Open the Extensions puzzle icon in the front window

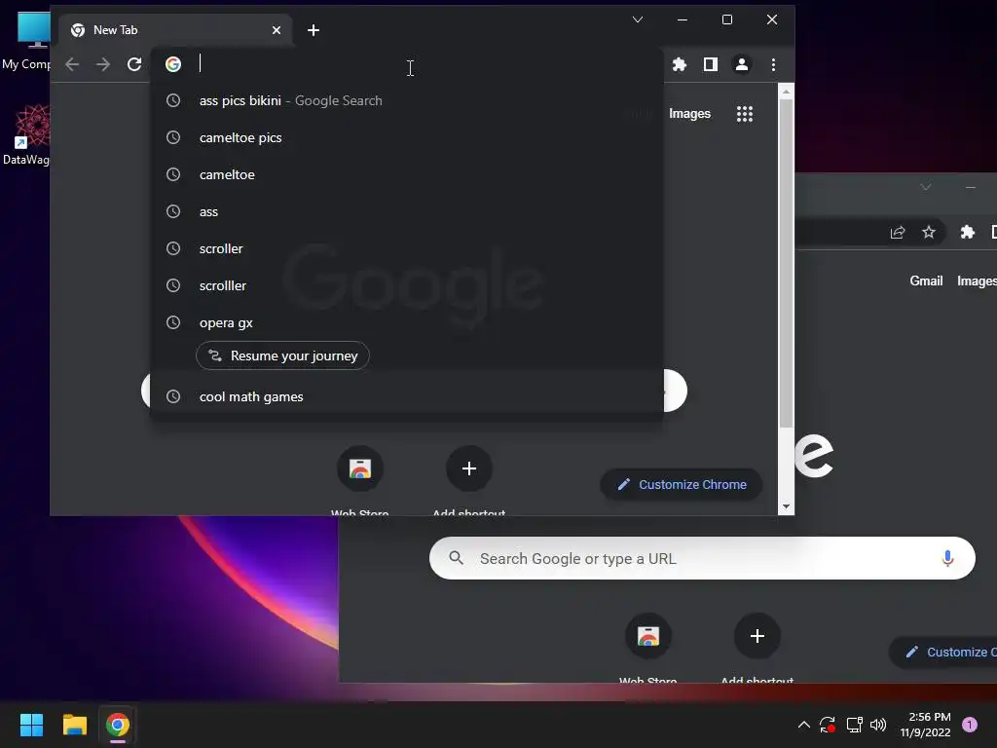pos(679,64)
